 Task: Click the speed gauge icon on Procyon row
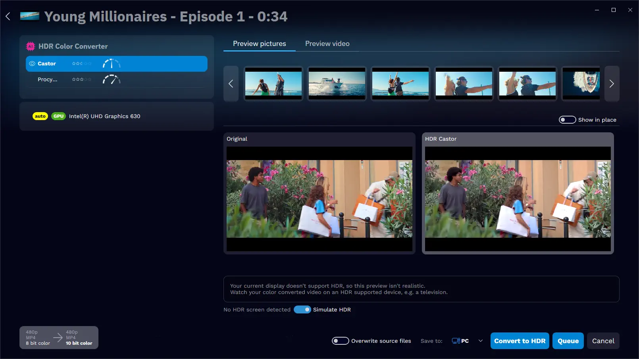(112, 79)
